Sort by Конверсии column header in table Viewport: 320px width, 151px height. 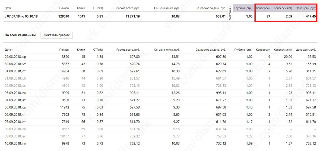[x=263, y=50]
